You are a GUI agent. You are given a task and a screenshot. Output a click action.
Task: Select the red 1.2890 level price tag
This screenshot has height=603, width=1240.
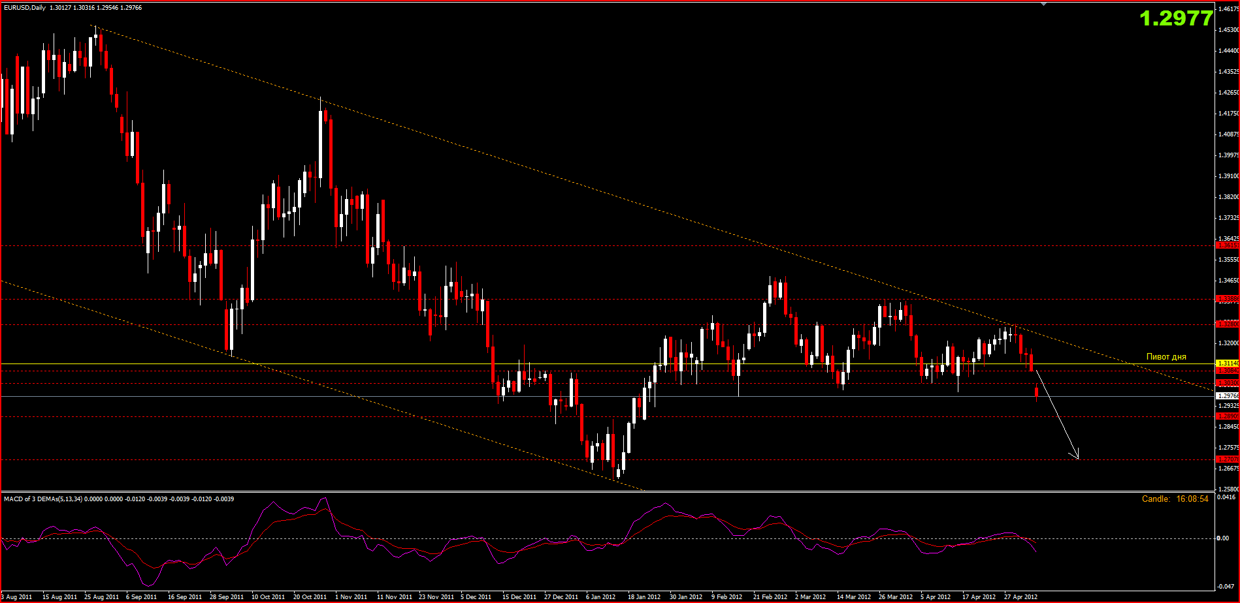[x=1227, y=416]
